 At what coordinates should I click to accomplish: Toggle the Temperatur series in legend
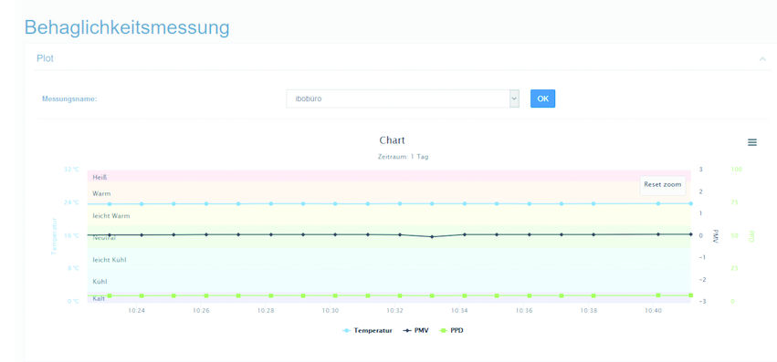pos(367,330)
